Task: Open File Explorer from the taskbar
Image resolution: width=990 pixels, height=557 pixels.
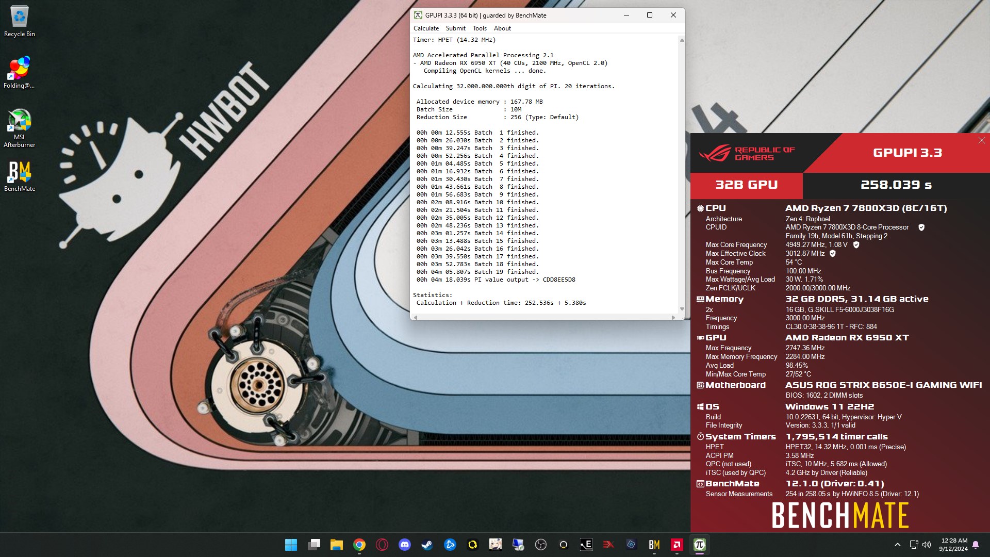Action: click(x=337, y=545)
